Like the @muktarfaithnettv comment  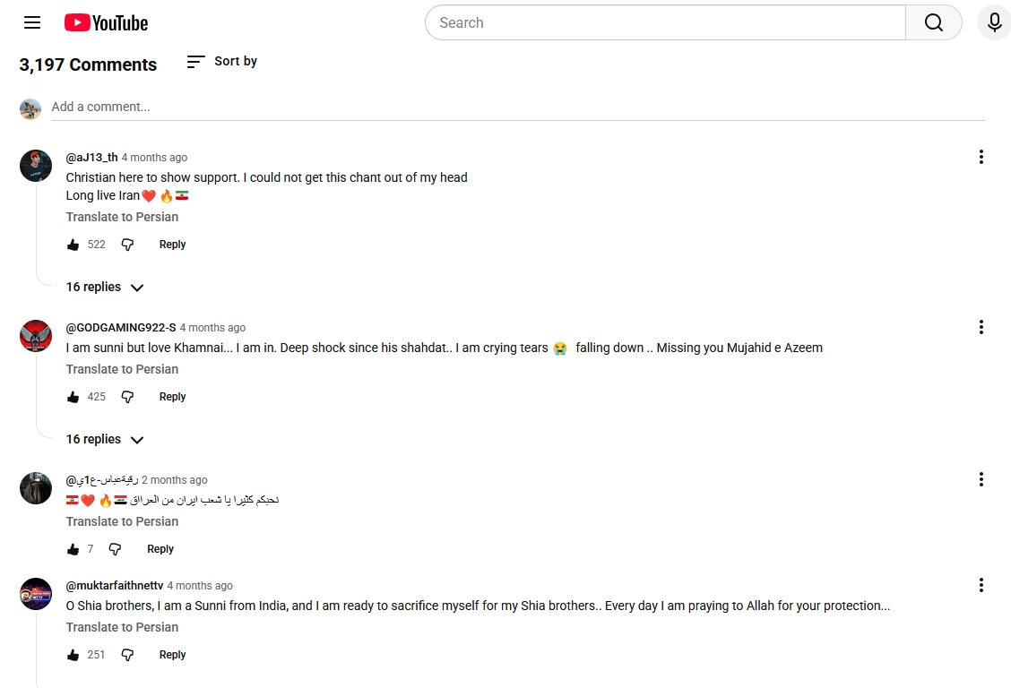click(73, 655)
